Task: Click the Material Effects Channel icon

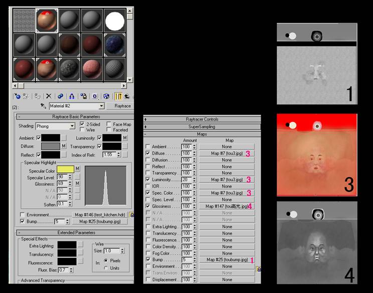Action: pos(95,96)
